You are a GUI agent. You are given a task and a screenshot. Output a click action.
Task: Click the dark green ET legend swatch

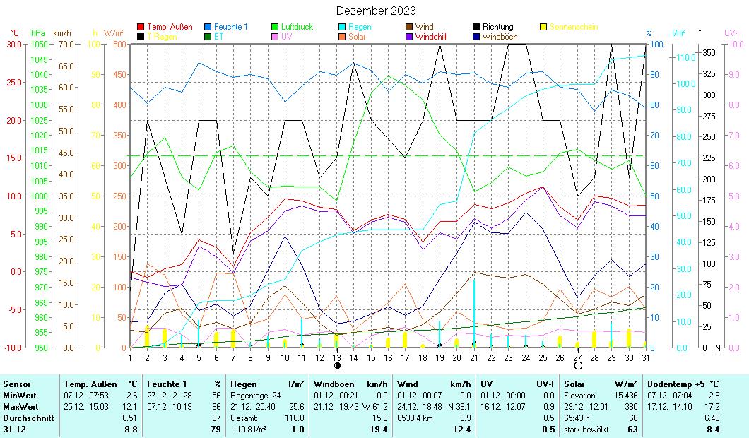tap(208, 37)
